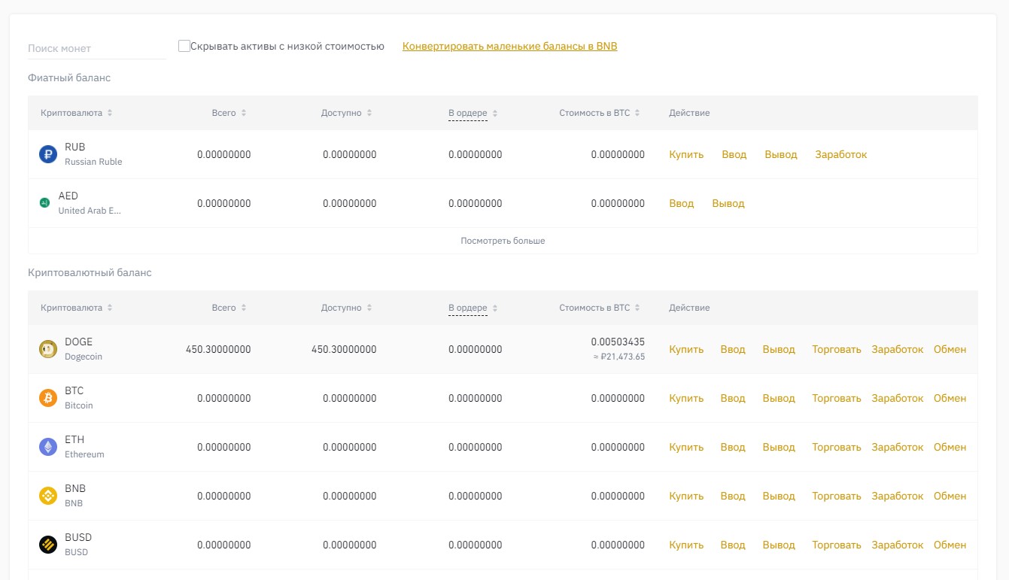The height and width of the screenshot is (580, 1009).
Task: Open Конвертировать маленькие балансы в BNB link
Action: tap(509, 46)
